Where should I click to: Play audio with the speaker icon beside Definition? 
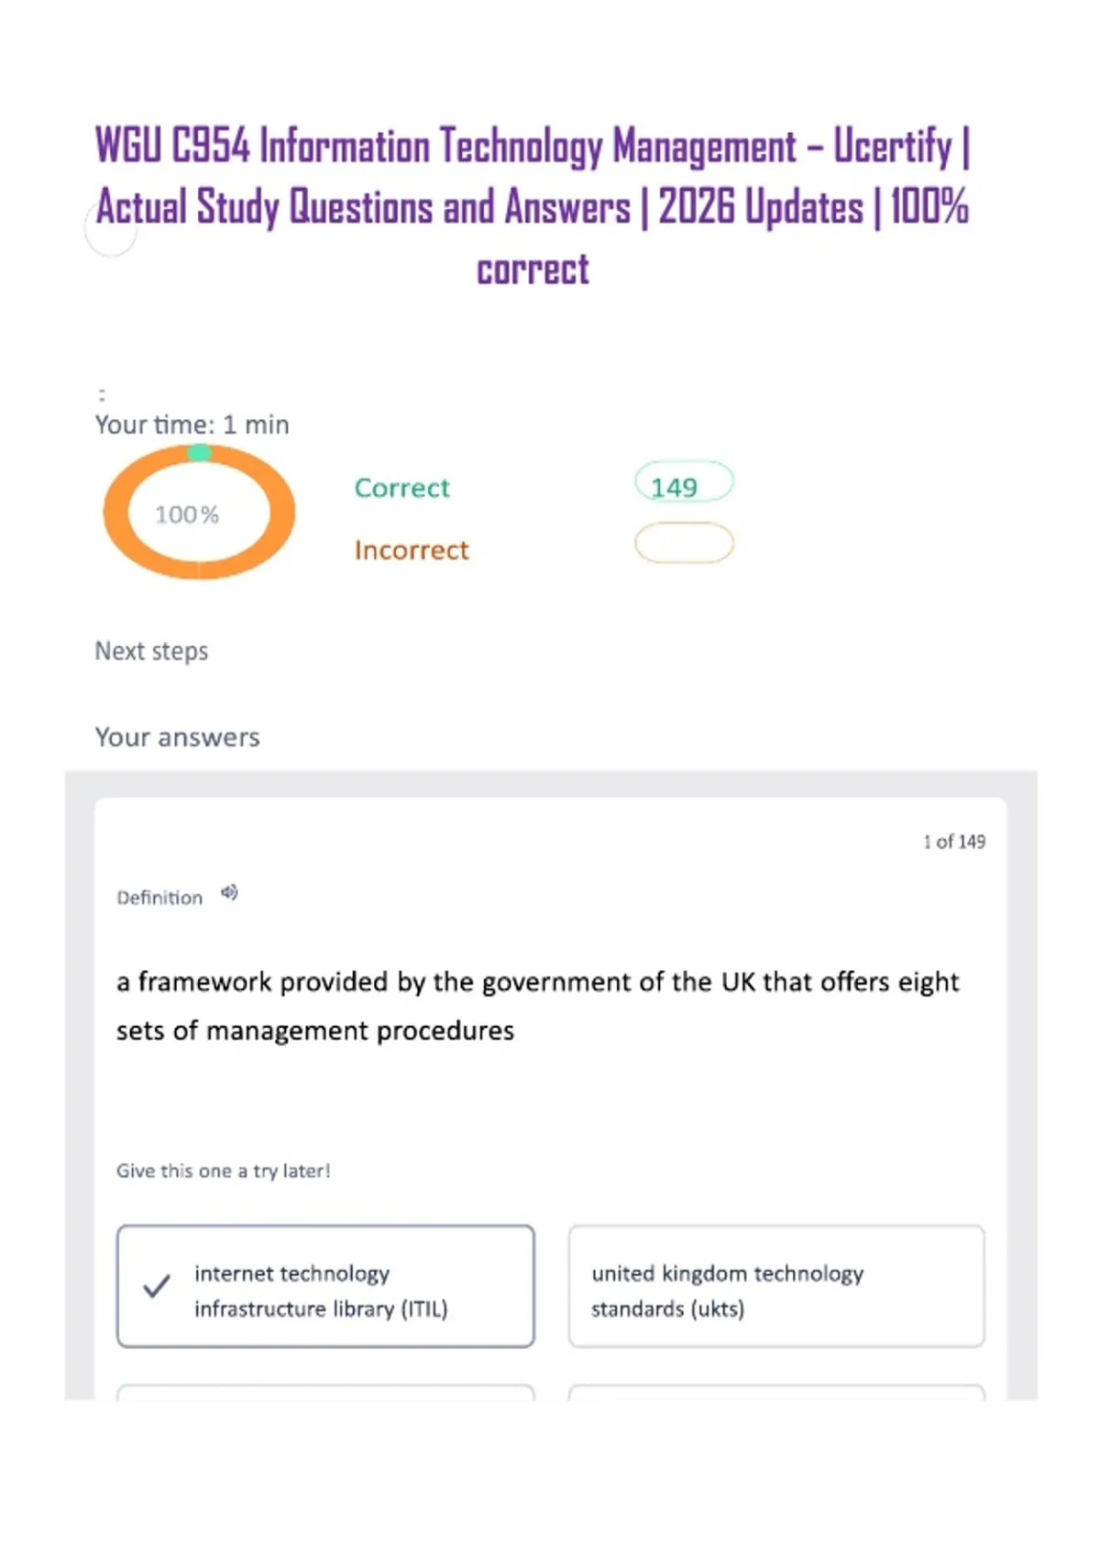229,892
